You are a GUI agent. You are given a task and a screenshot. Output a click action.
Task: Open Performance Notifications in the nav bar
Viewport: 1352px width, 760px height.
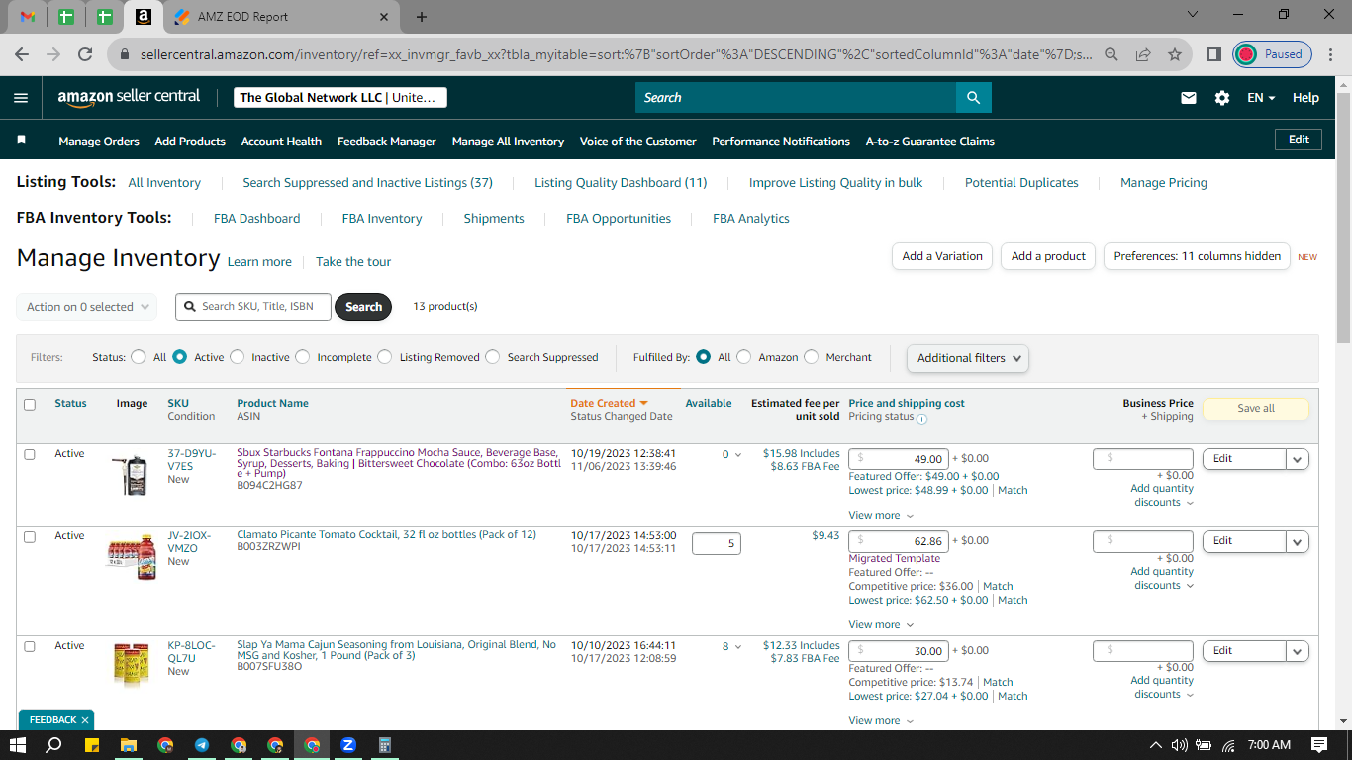pos(781,142)
